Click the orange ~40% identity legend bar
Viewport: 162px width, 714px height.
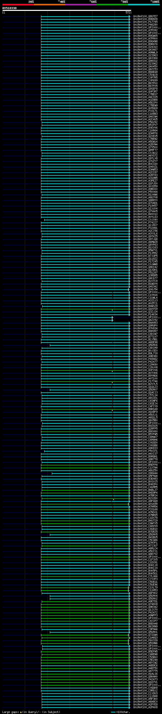tap(50, 5)
